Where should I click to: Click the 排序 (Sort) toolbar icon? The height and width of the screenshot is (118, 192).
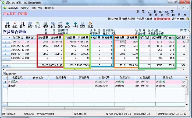[x=22, y=25]
